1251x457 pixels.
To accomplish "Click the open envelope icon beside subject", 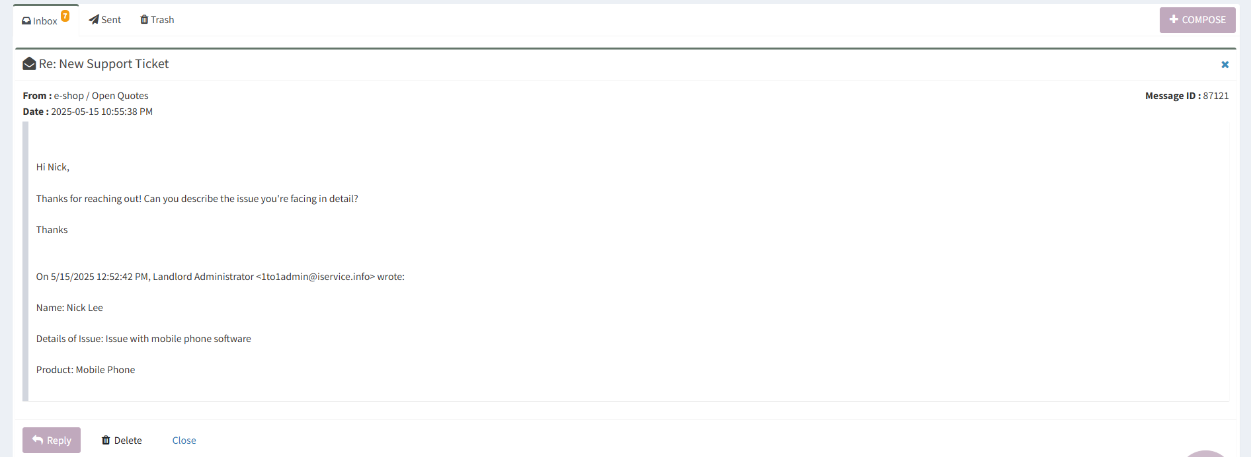I will [29, 64].
